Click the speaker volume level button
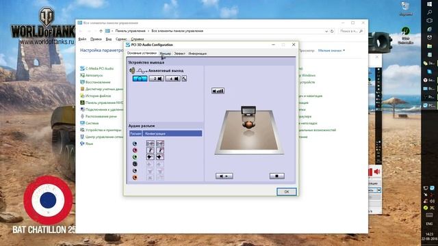This screenshot has width=438, height=246. coord(218,91)
